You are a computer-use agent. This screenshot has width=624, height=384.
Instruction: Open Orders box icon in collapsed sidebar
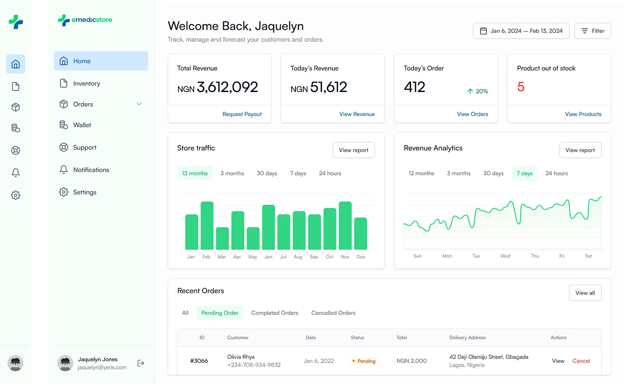point(15,107)
